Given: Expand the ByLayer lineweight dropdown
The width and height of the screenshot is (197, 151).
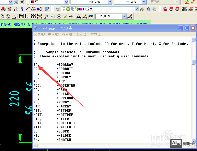Looking at the screenshot, I should point(144,2).
